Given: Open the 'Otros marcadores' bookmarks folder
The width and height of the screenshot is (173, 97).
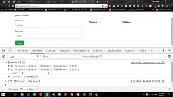Looking at the screenshot, I should (x=164, y=10).
